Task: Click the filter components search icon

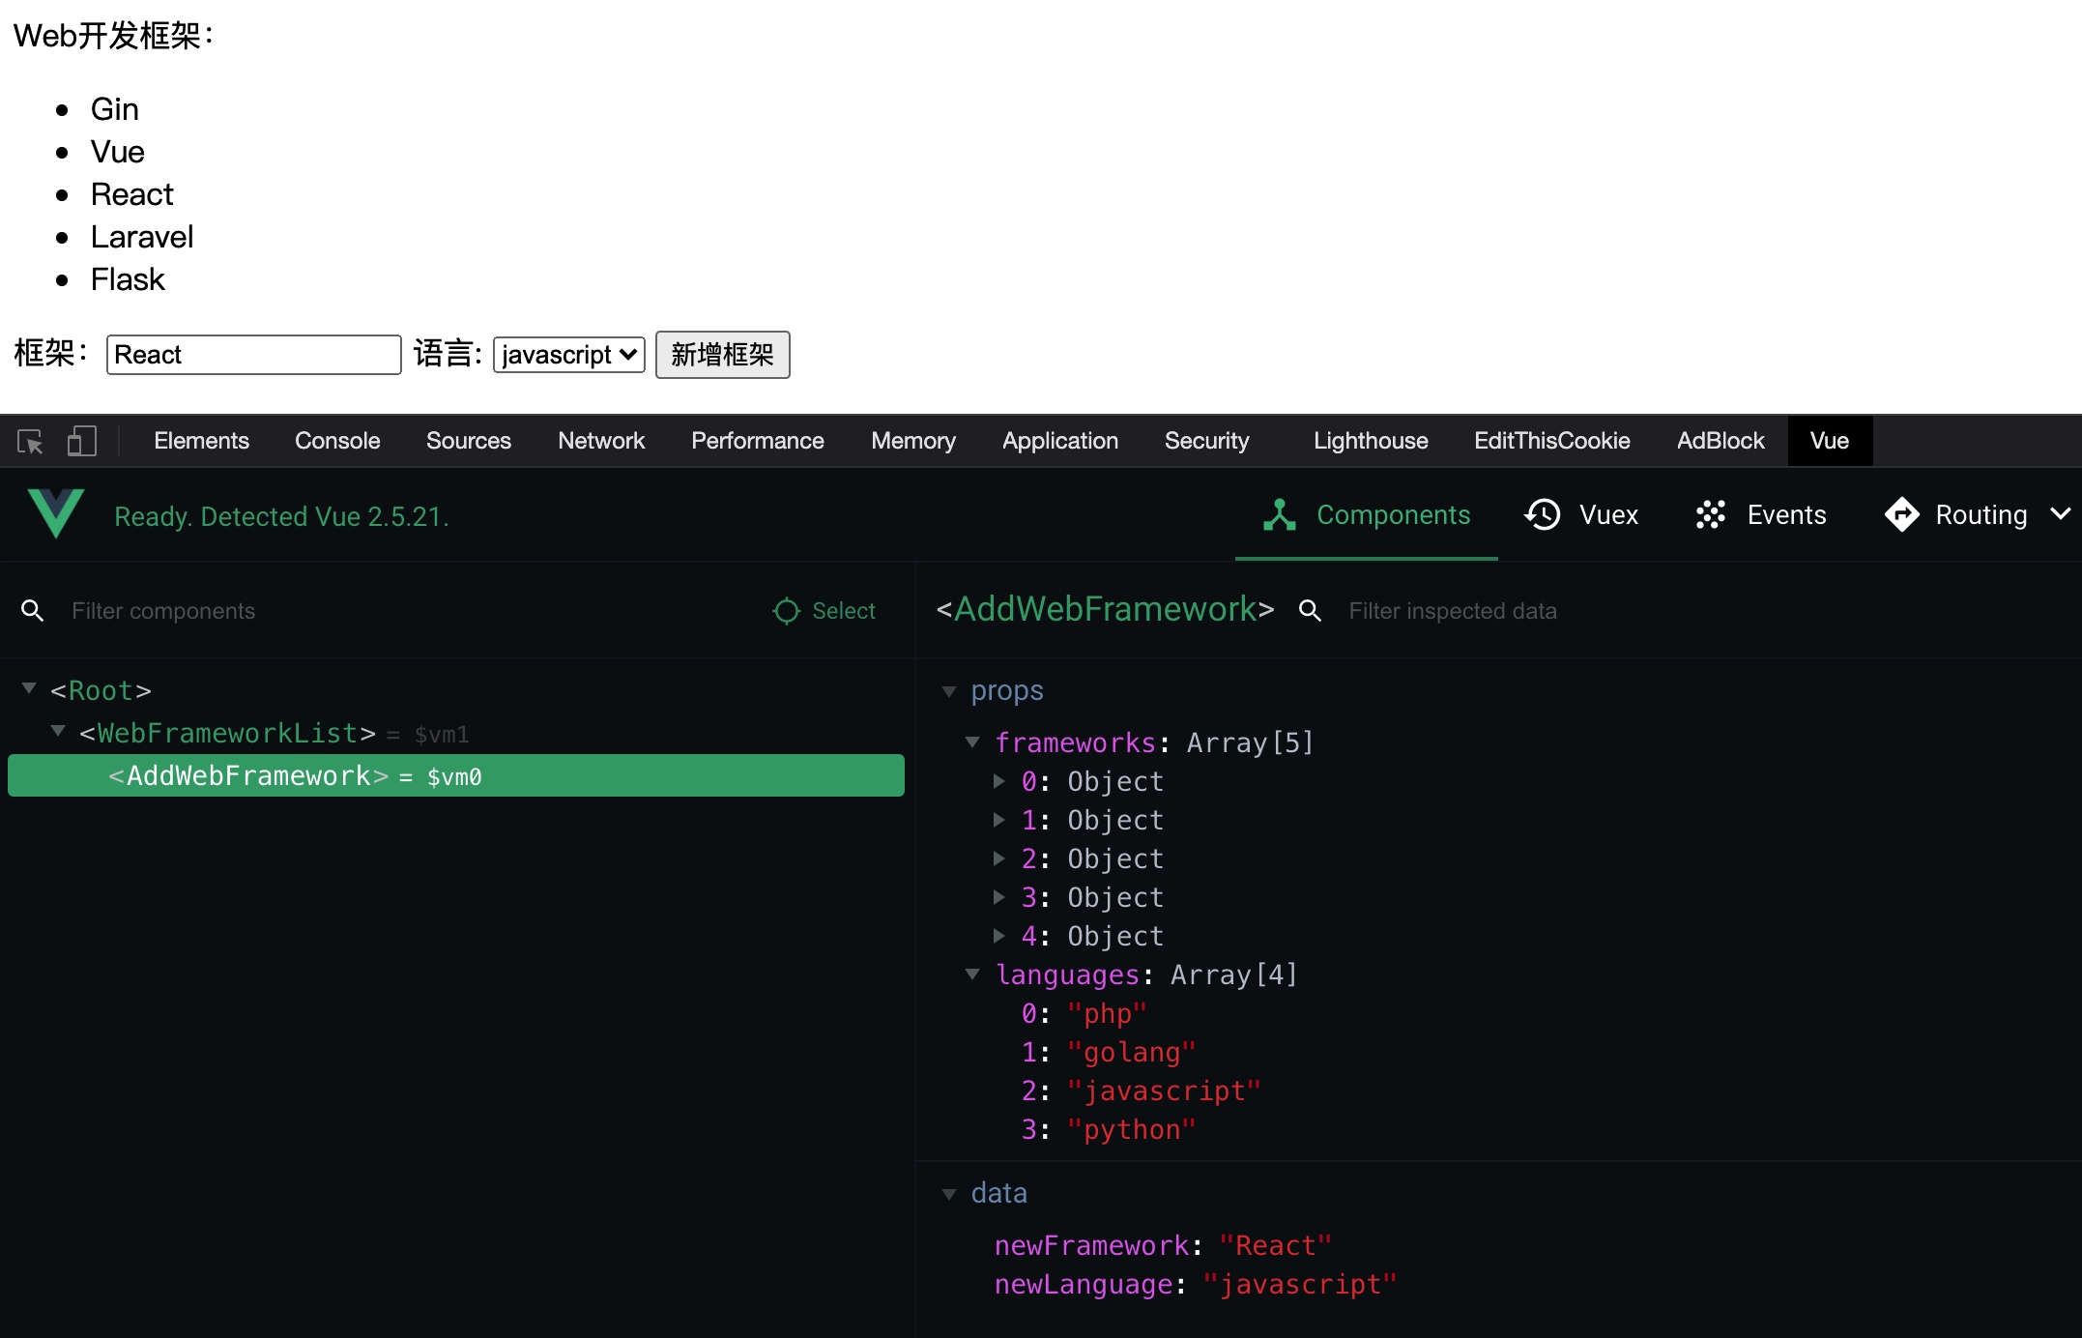Action: click(33, 611)
